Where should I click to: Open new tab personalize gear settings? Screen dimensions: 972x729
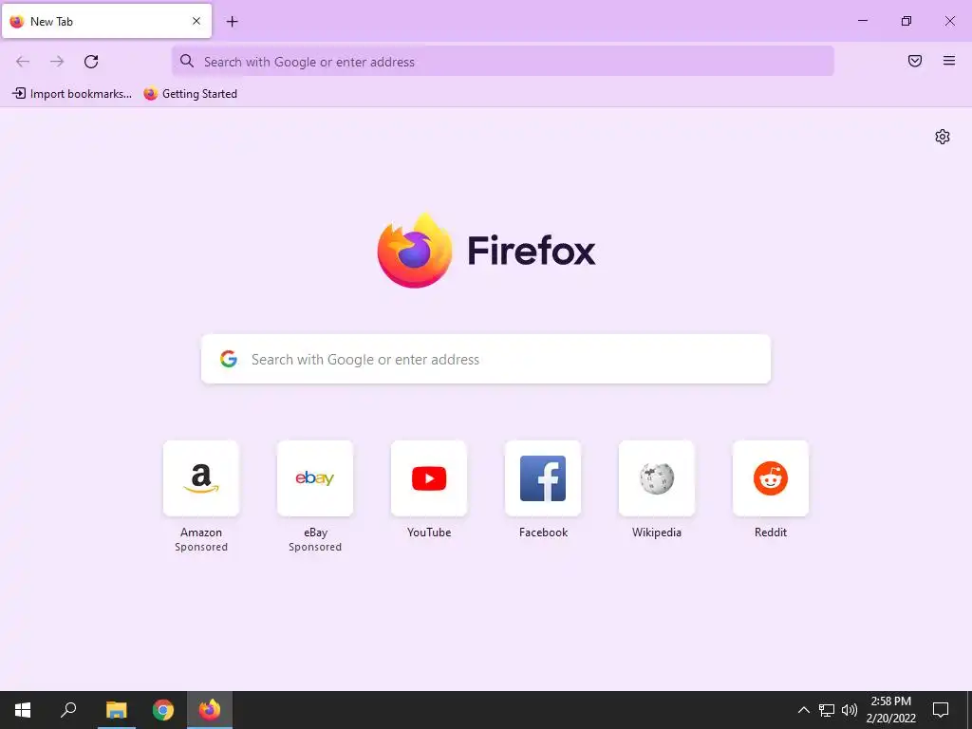pyautogui.click(x=943, y=137)
